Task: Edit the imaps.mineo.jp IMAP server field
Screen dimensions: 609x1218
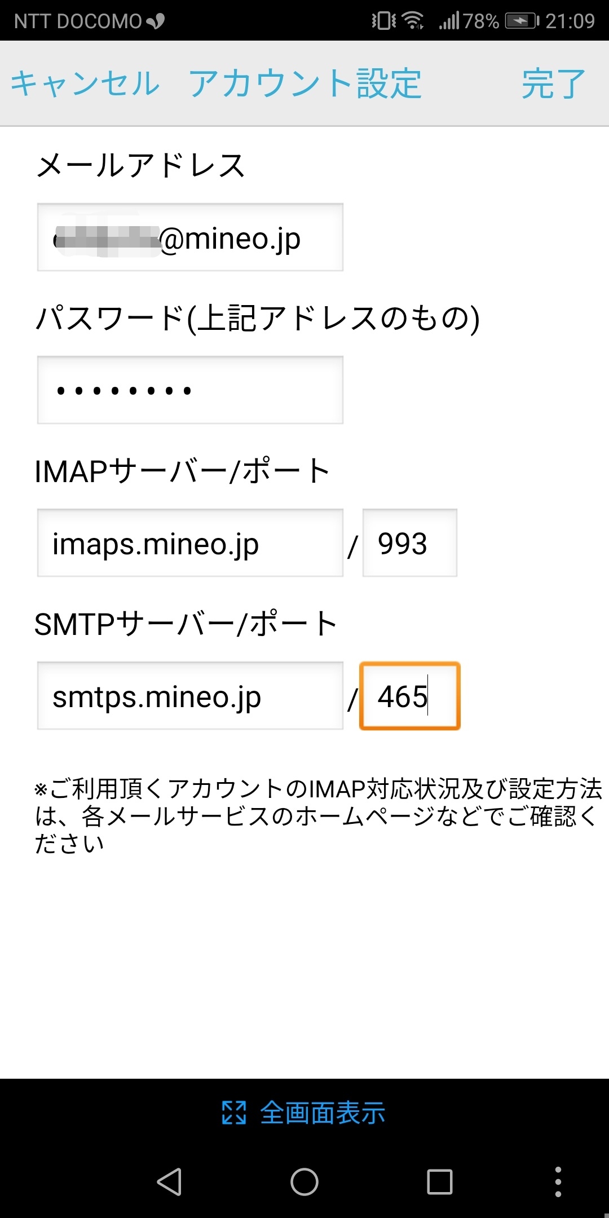Action: [x=190, y=543]
